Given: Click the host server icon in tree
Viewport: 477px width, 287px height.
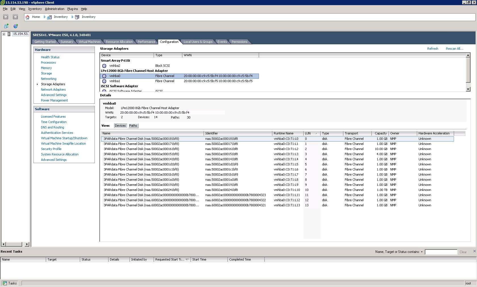Looking at the screenshot, I should coord(9,34).
